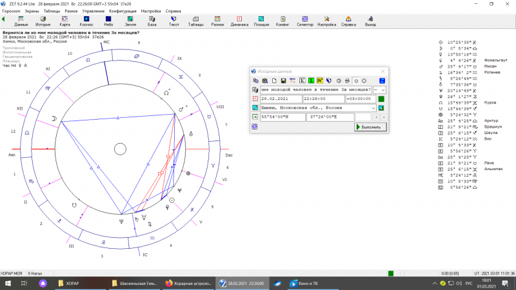Click the blue Z icon in data dialog
Image resolution: width=516 pixels, height=290 pixels.
pyautogui.click(x=382, y=80)
